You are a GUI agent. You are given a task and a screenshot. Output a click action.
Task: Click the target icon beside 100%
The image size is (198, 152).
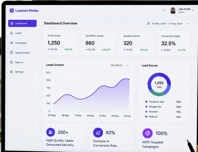[148, 133]
